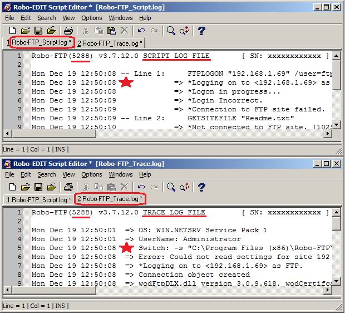Open File menu in Script.log window
This screenshot has height=313, width=345.
pyautogui.click(x=10, y=18)
